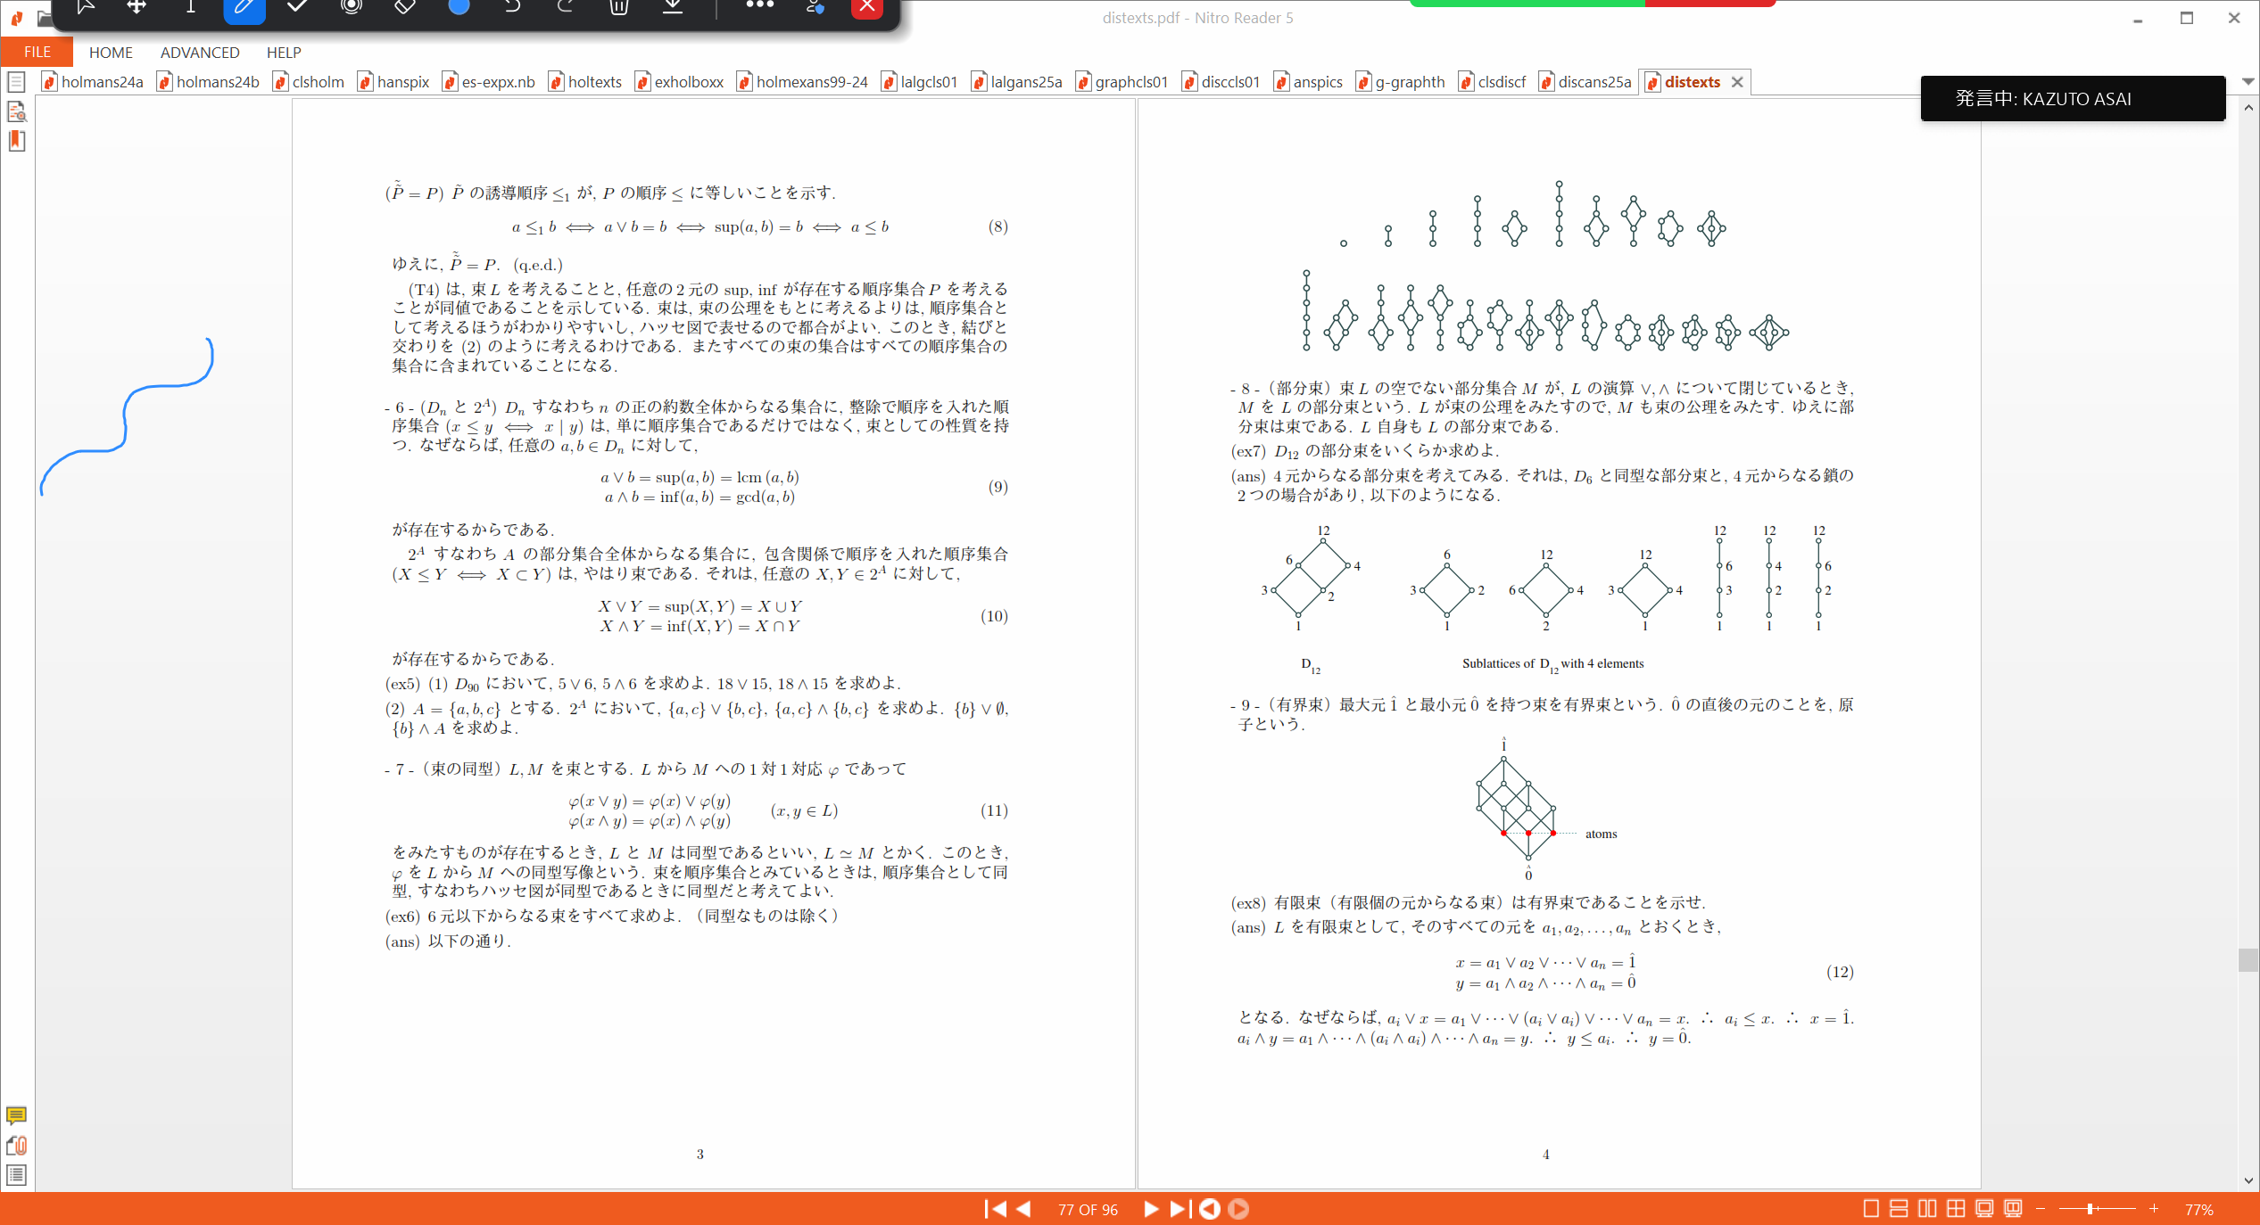
Task: Choose the move cross-arrows annotation tool
Action: (x=137, y=7)
